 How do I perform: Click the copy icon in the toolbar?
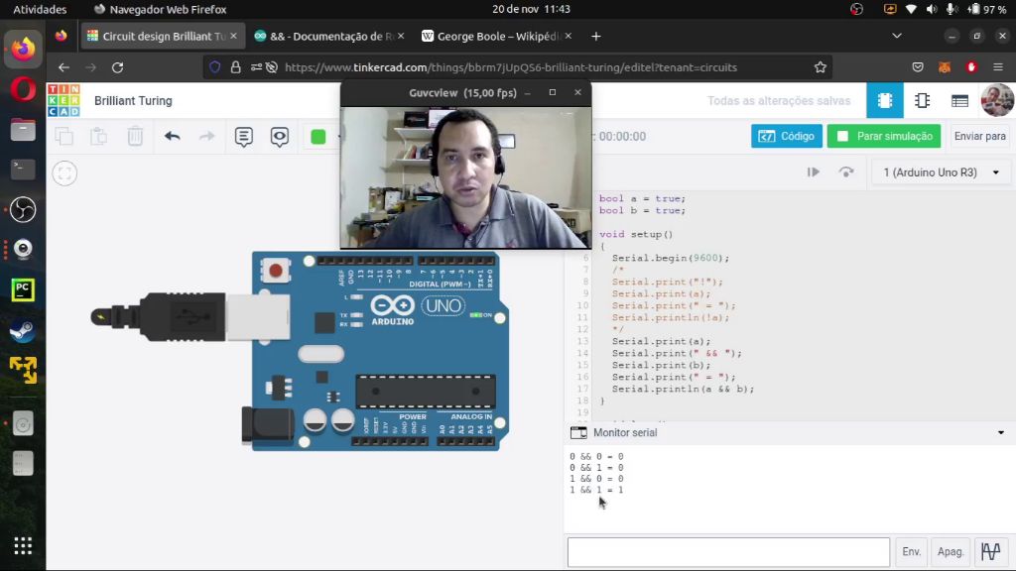pyautogui.click(x=63, y=135)
